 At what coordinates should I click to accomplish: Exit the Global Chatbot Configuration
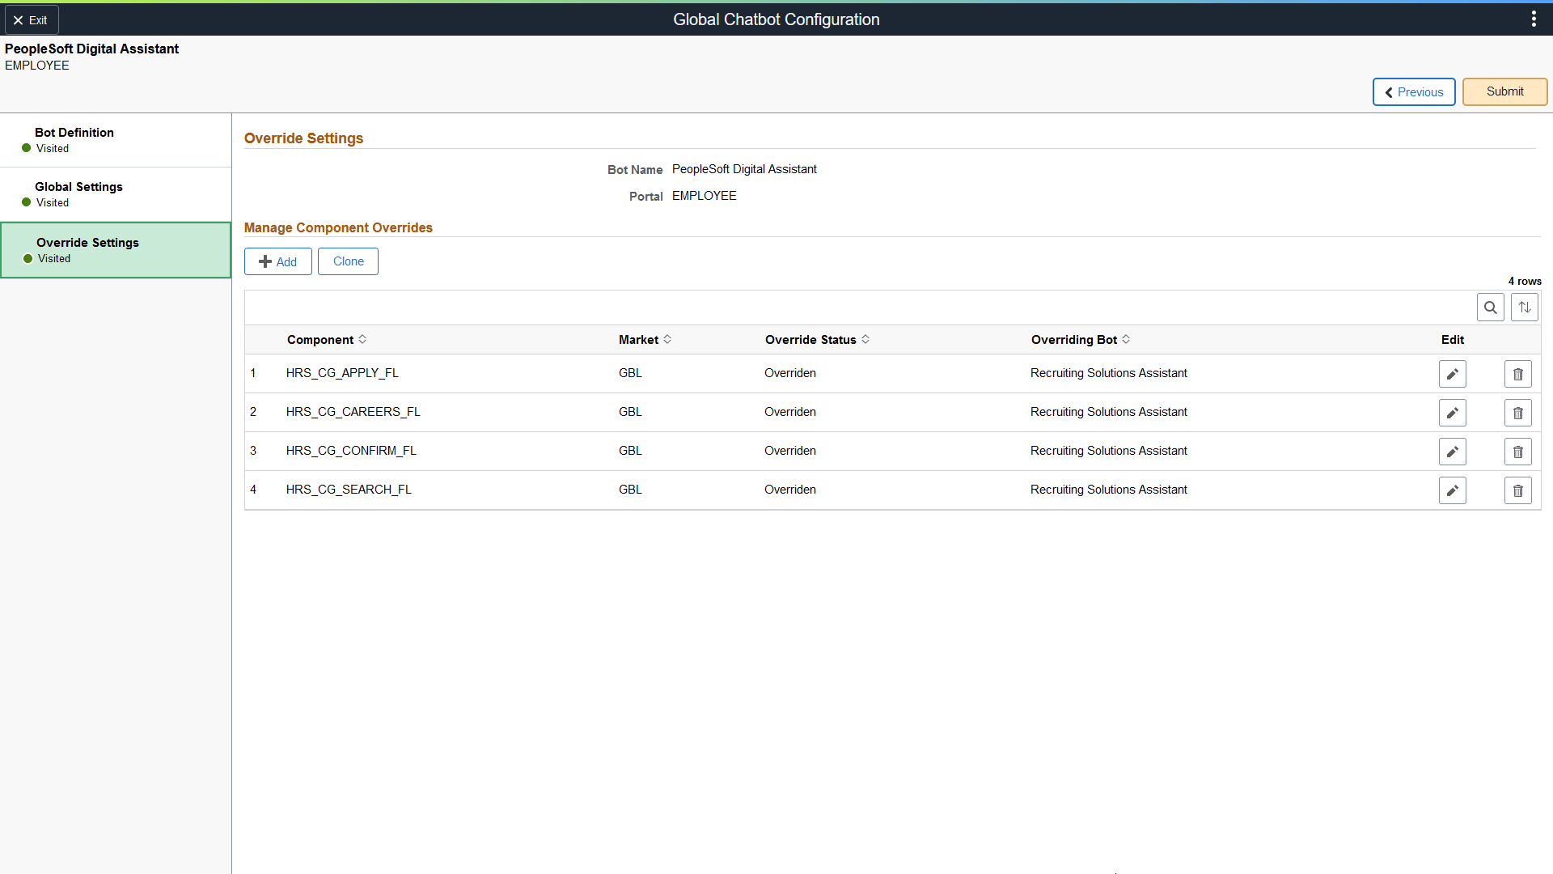pyautogui.click(x=32, y=19)
